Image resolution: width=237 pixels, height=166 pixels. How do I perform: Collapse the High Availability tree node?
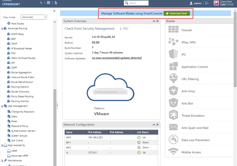[2, 145]
